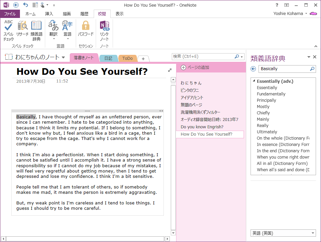Click the Back arrow in title bar
This screenshot has height=242, width=321.
(16, 5)
